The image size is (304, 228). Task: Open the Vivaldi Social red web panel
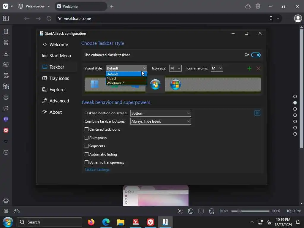(6, 130)
